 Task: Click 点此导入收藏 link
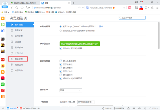pyautogui.click(x=71, y=12)
